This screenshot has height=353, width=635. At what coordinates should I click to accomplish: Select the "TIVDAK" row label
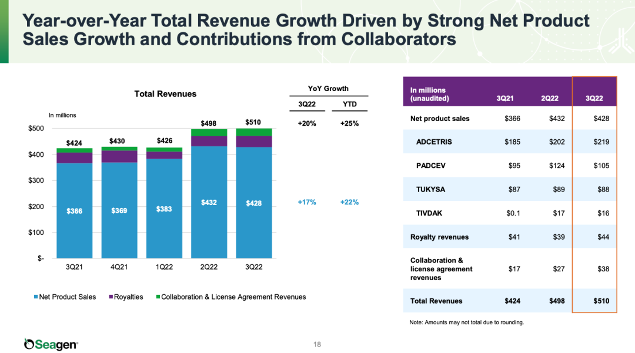[429, 213]
